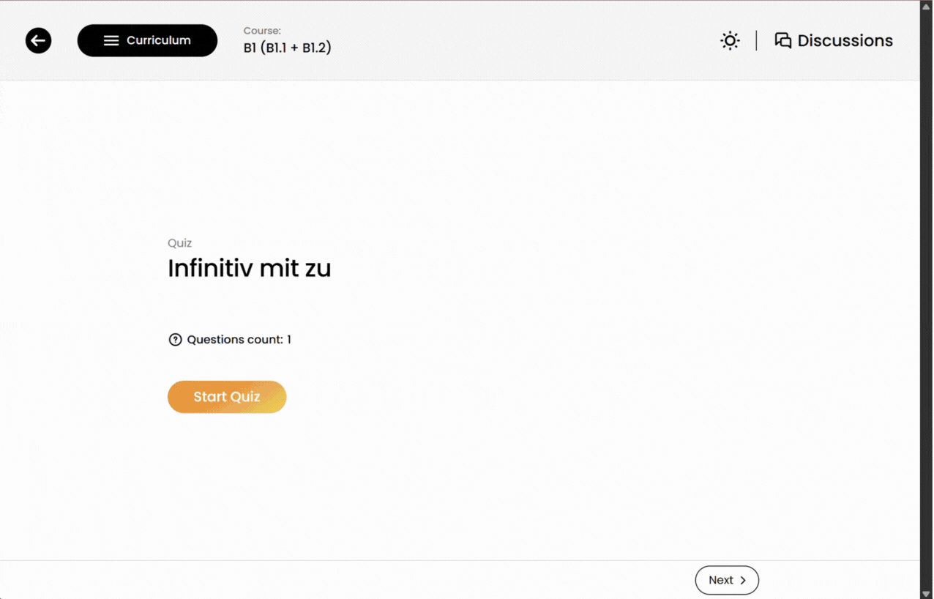Click the speech bubbles icon near Discussions
This screenshot has height=599, width=934.
(782, 40)
